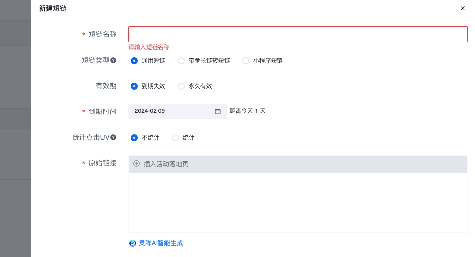Click the plus icon for 插入活动落地页
The image size is (475, 257).
pyautogui.click(x=137, y=164)
